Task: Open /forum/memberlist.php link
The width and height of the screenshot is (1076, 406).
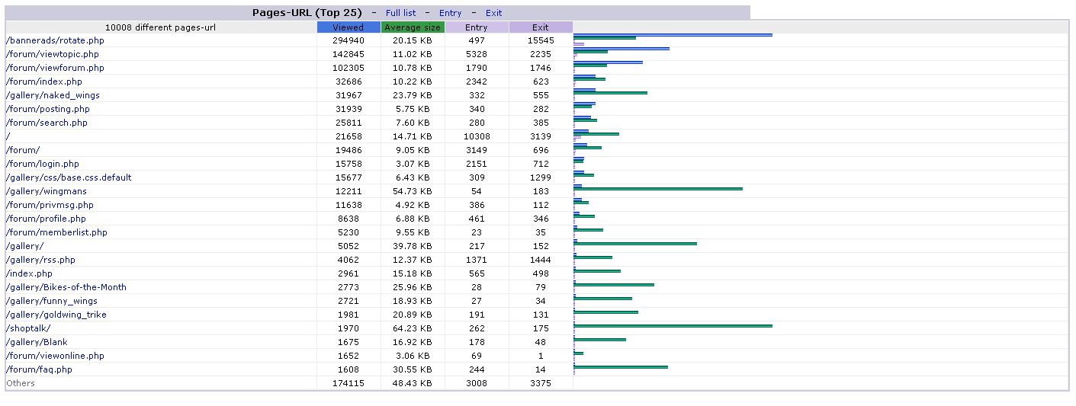Action: point(56,232)
